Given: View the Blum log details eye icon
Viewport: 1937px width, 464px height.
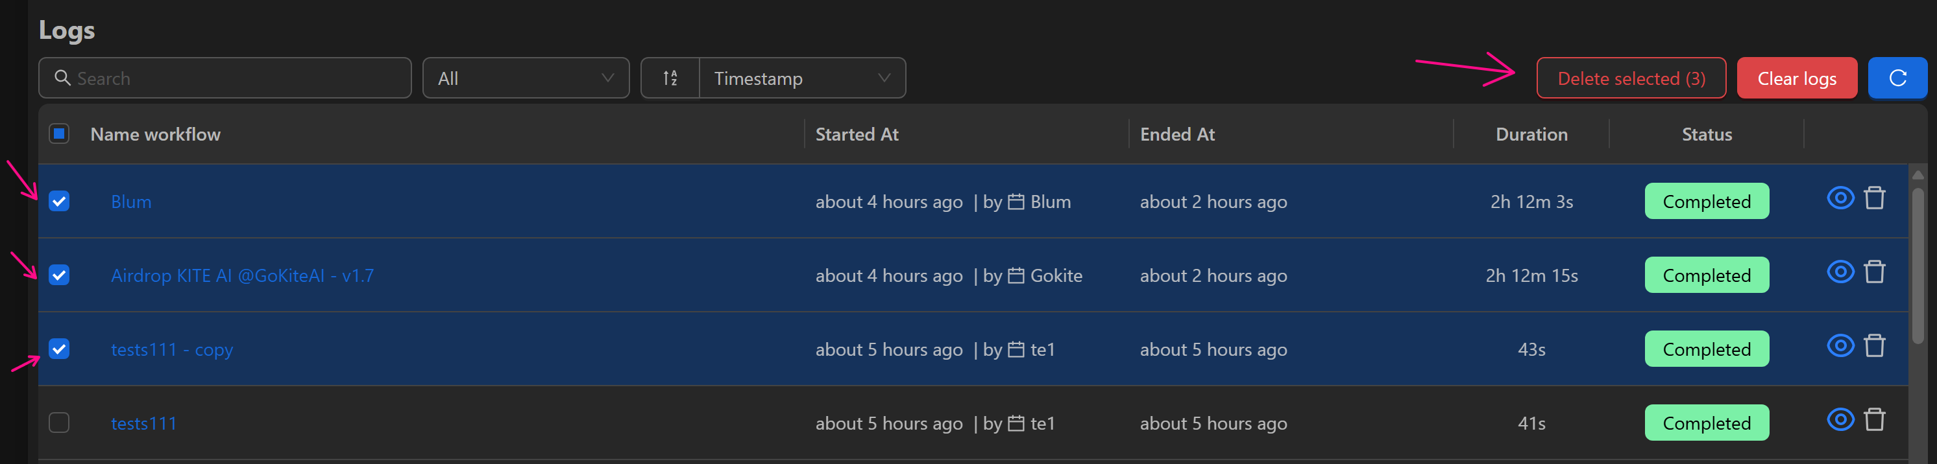Looking at the screenshot, I should 1839,198.
